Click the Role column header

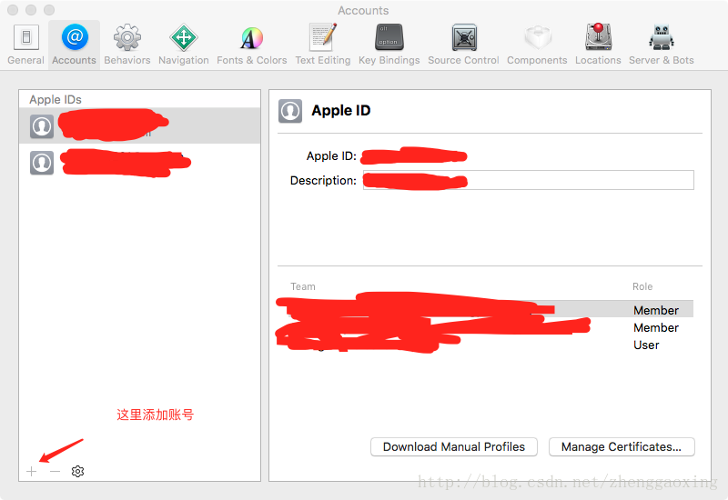642,286
